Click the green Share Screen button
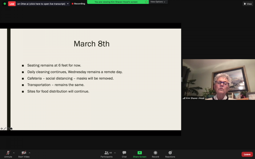Screen dimensions: 255x159 pyautogui.click(x=140, y=154)
